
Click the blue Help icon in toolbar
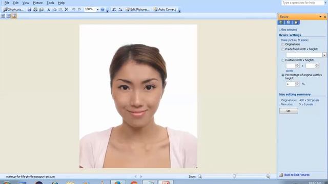[102, 9]
